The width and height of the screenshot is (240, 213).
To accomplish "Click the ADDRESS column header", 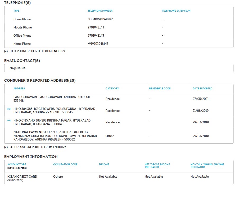I will click(19, 88).
